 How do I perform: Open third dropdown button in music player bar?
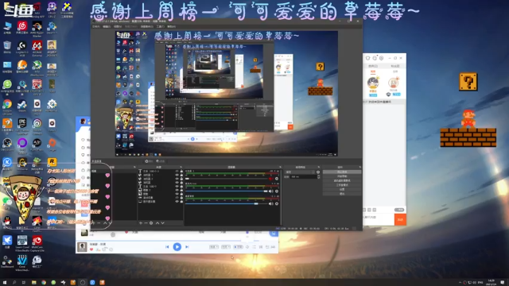[x=239, y=247]
